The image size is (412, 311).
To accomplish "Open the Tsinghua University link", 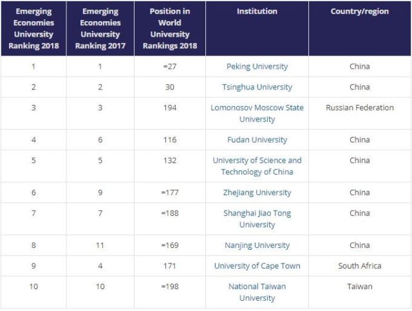I will 257,87.
